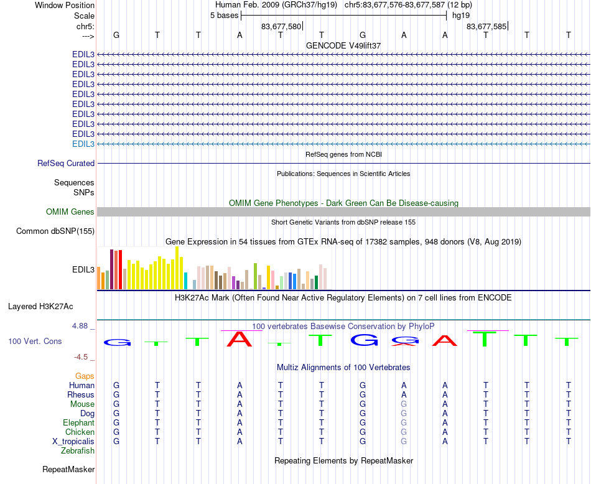Viewport: 591px width, 484px height.
Task: Select the Elephant alignment row label
Action: click(79, 422)
